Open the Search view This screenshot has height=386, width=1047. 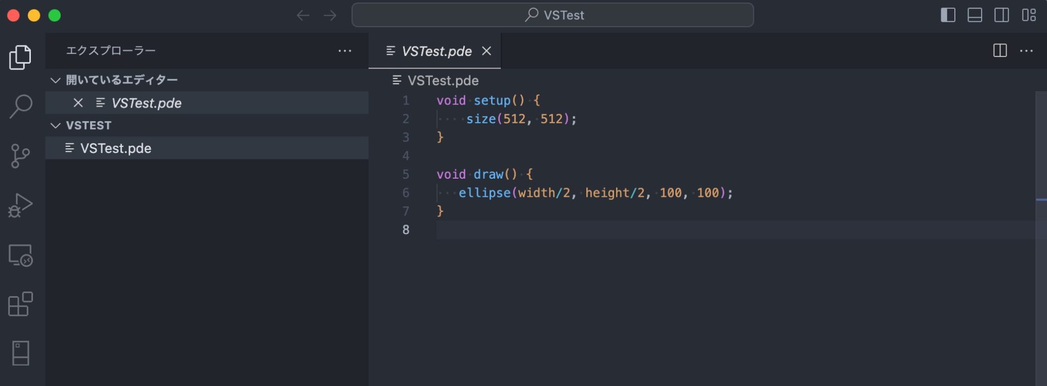(x=20, y=106)
